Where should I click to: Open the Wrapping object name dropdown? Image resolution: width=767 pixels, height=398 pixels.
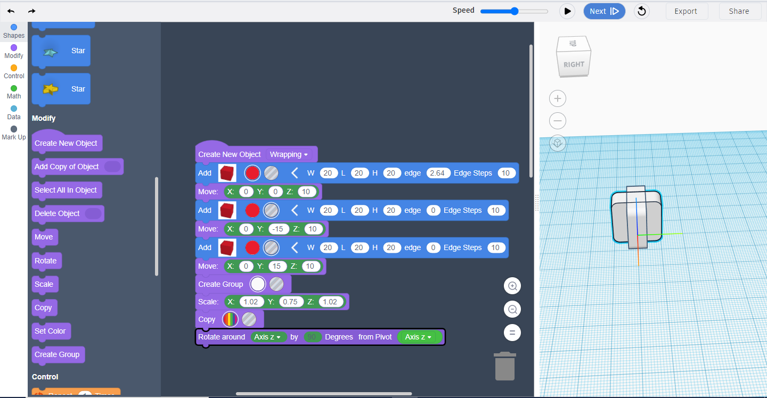click(289, 154)
